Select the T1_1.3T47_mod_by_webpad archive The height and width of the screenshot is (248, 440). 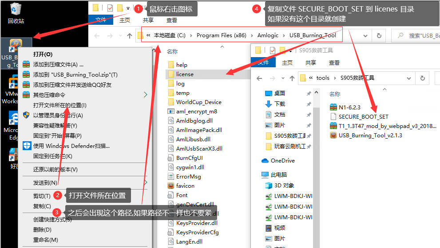click(383, 126)
